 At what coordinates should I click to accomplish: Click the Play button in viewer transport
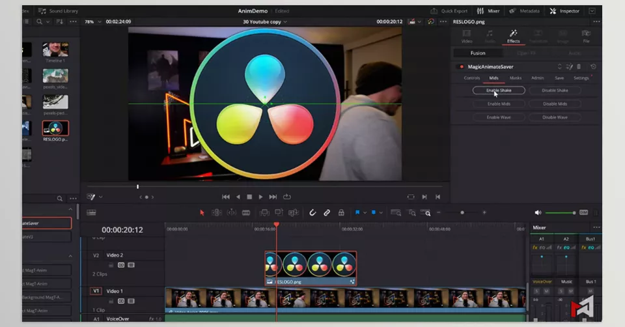(260, 197)
